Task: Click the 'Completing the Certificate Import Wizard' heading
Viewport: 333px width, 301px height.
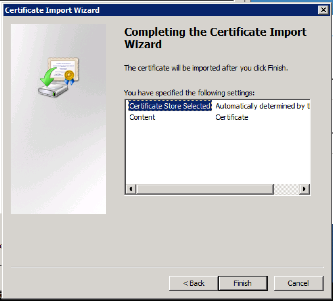Action: pyautogui.click(x=215, y=38)
